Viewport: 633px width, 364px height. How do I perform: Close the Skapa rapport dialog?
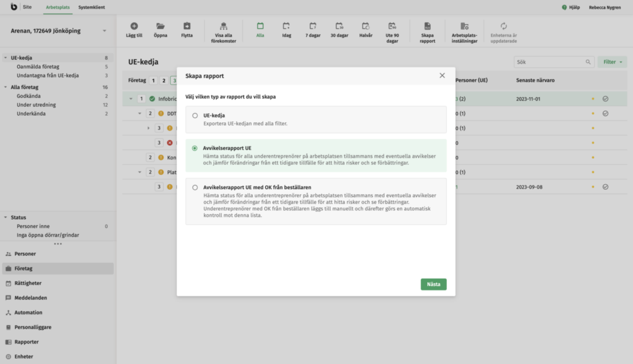[x=442, y=75]
